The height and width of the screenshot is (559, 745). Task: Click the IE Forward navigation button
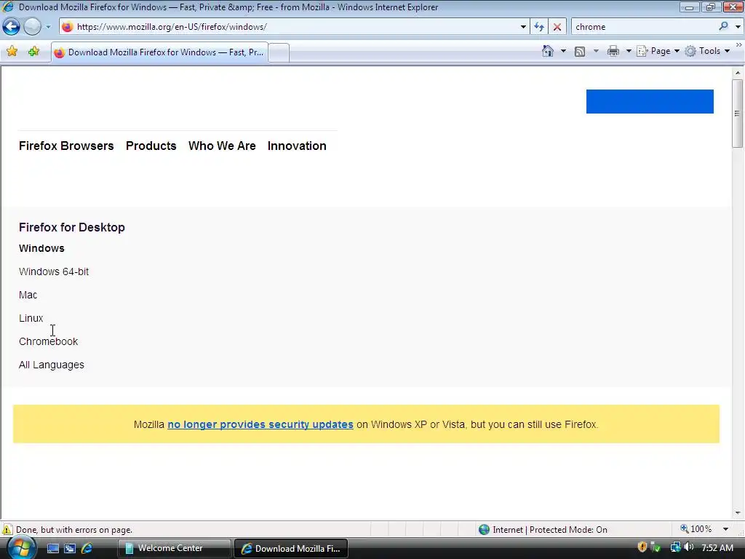(x=32, y=27)
